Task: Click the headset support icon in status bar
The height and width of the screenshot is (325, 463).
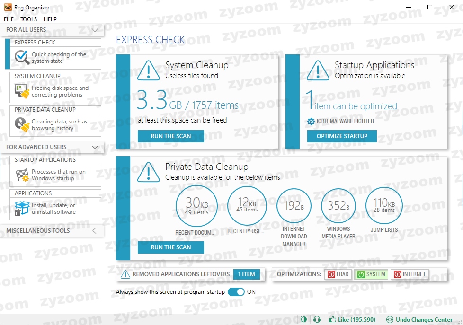Action: [317, 319]
